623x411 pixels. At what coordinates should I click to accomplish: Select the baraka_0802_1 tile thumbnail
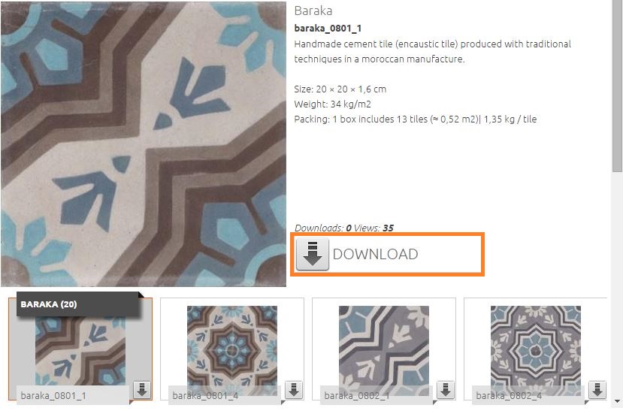point(384,350)
